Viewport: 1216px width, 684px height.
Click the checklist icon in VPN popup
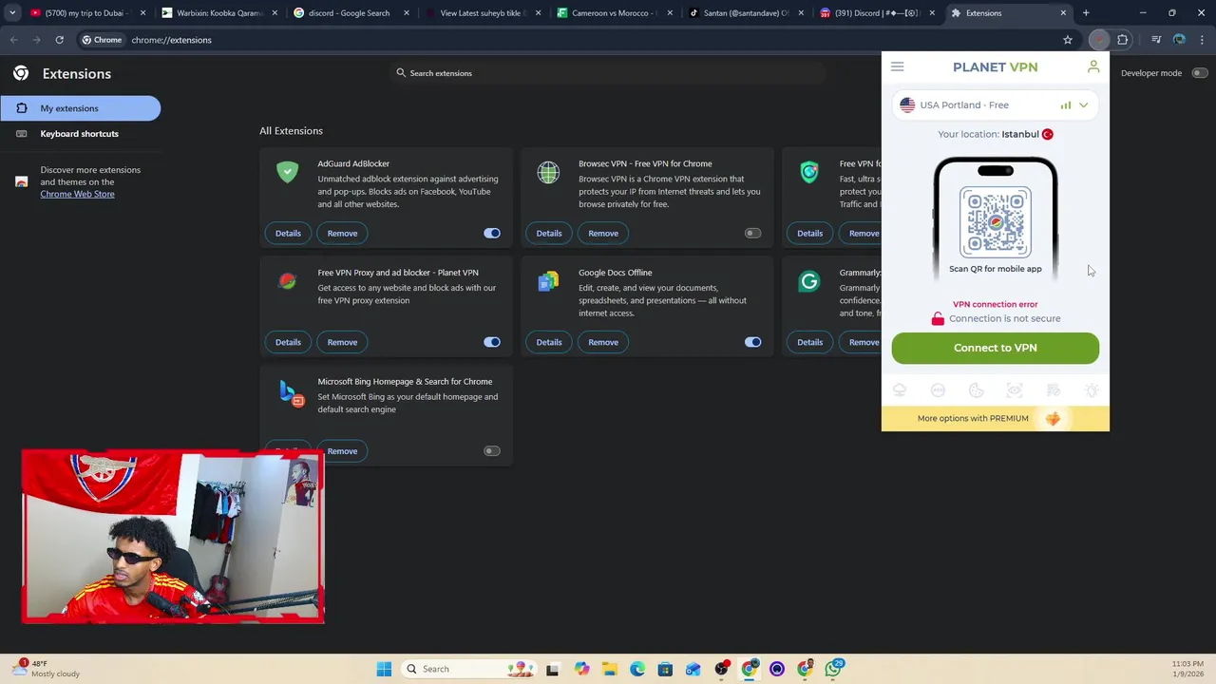[1053, 390]
